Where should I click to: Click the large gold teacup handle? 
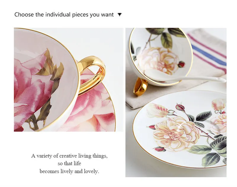[91, 75]
